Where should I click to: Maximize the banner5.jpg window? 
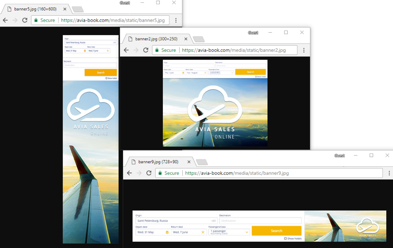coord(158,2)
